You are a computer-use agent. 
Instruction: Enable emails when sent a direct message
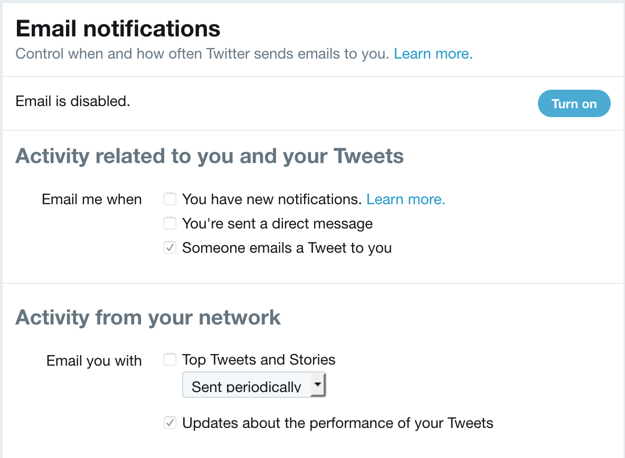[x=169, y=223]
